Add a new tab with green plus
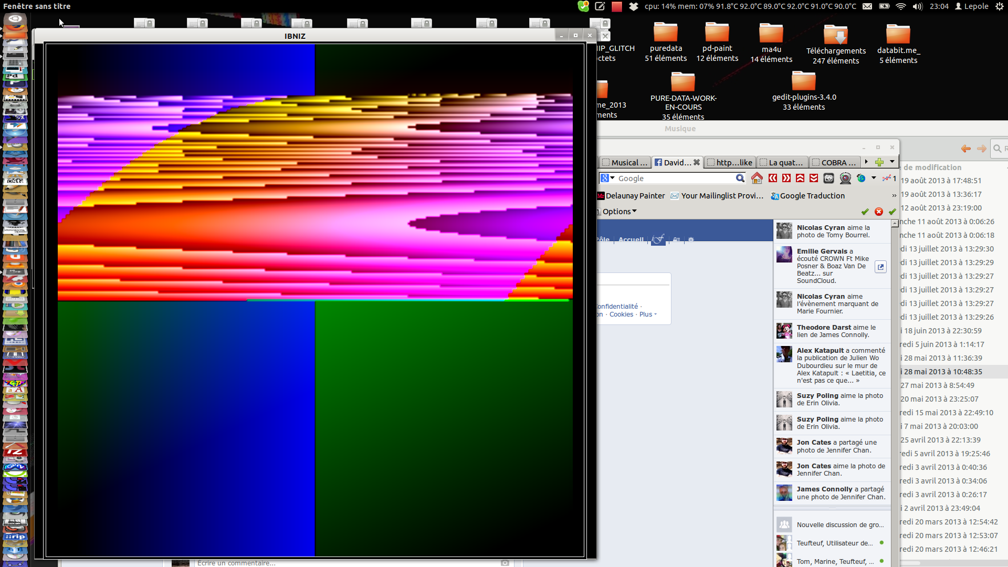Image resolution: width=1008 pixels, height=567 pixels. [879, 162]
